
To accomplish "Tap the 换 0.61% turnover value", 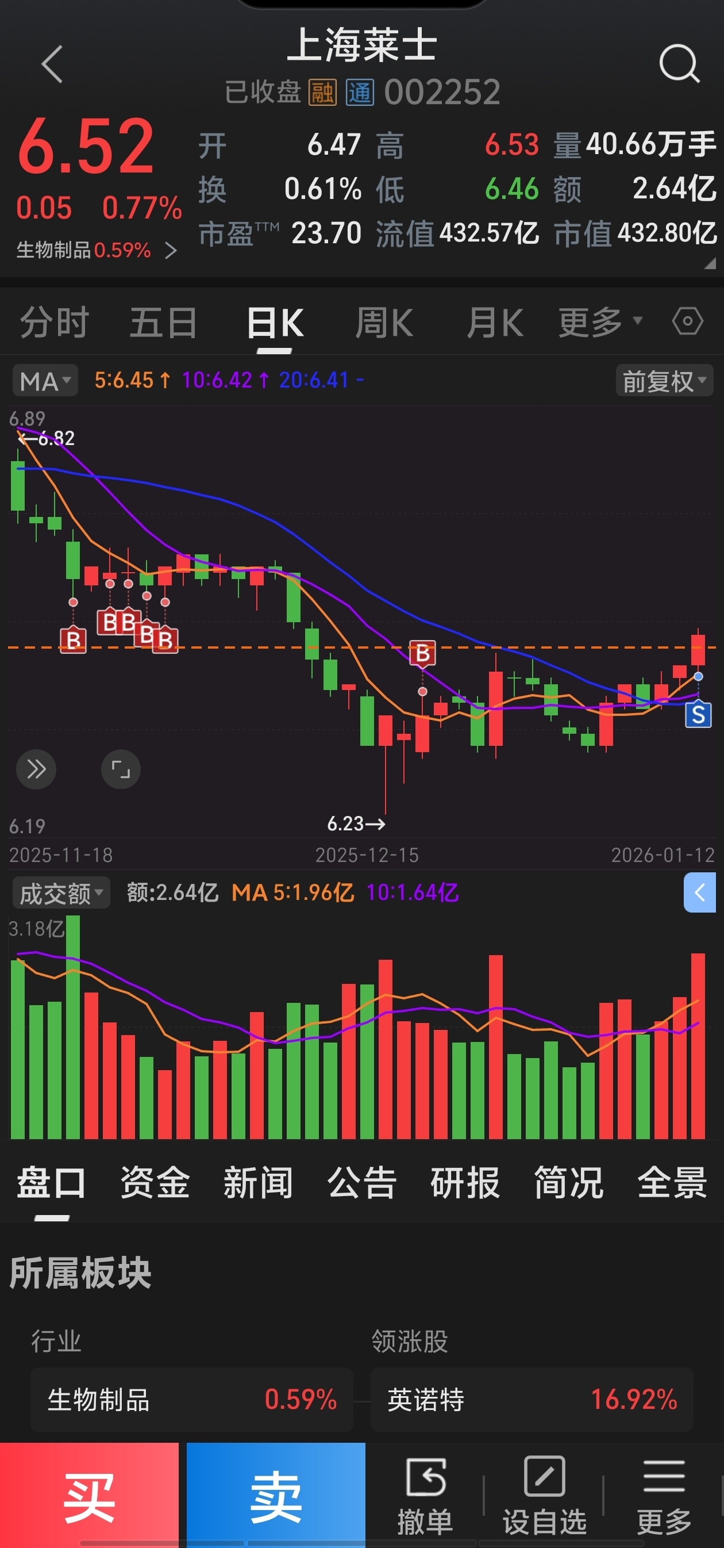I will point(323,189).
